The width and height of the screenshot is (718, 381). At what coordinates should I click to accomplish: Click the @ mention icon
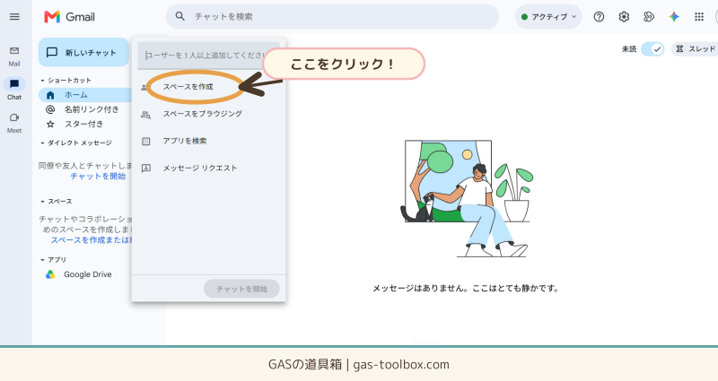tap(50, 109)
